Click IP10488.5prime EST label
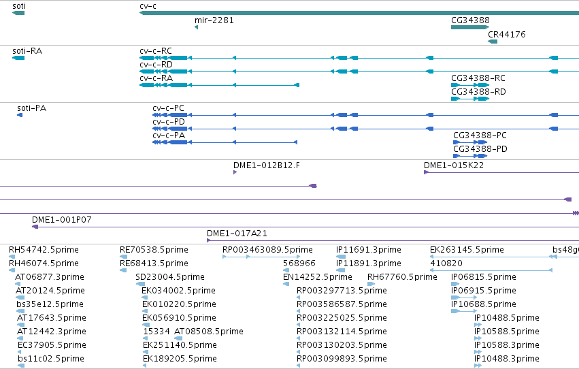 pyautogui.click(x=507, y=318)
